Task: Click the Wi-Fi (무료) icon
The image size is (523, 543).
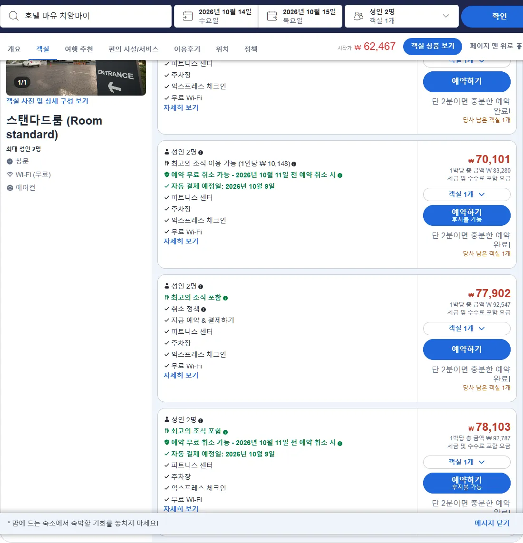Action: pyautogui.click(x=10, y=175)
